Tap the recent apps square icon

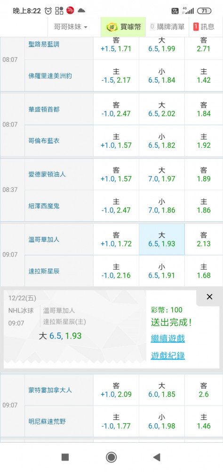click(x=65, y=457)
